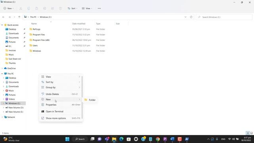Open View submenu in context menu

tap(61, 77)
